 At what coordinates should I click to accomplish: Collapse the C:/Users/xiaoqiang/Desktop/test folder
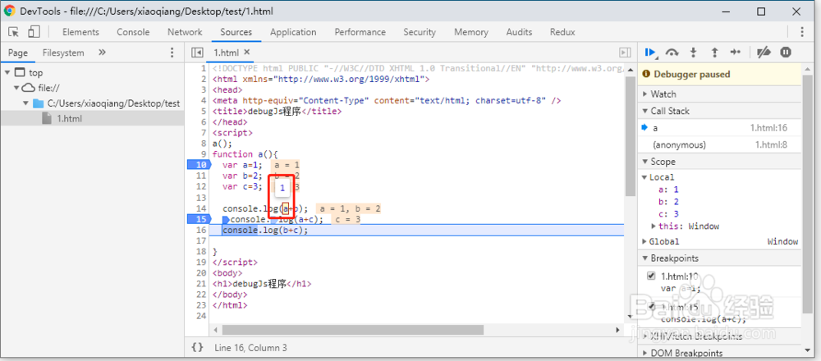point(25,103)
